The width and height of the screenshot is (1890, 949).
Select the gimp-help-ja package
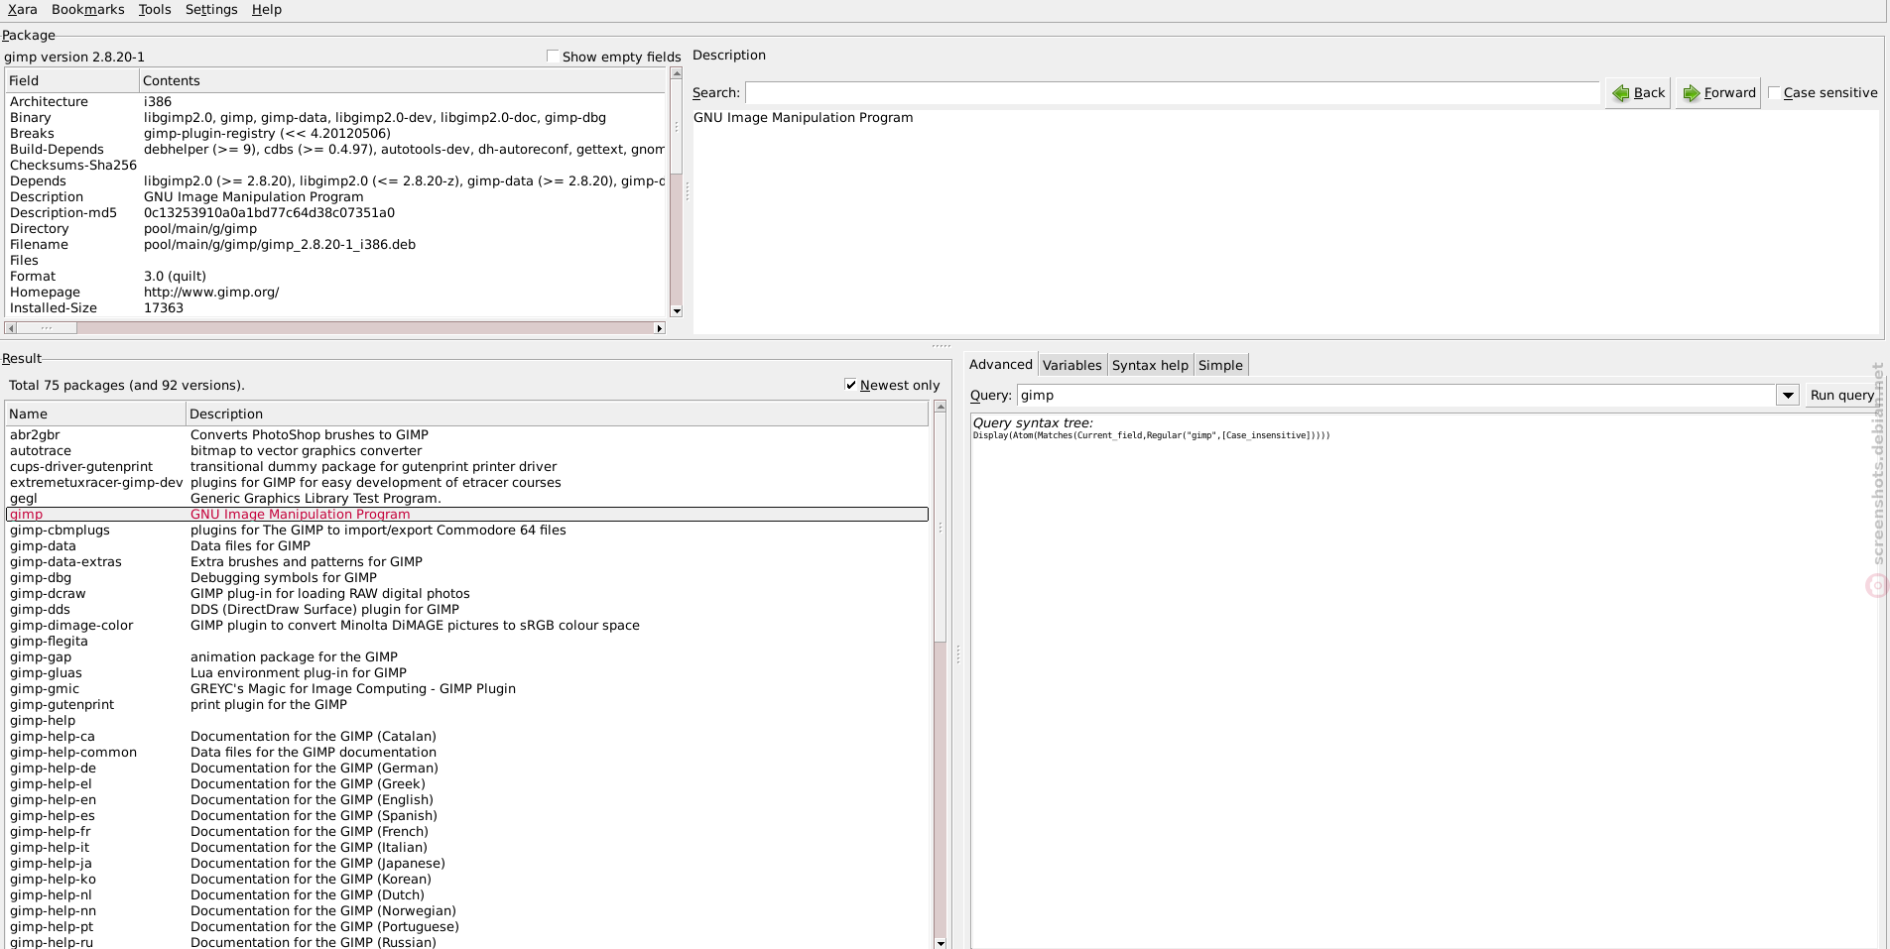coord(467,864)
